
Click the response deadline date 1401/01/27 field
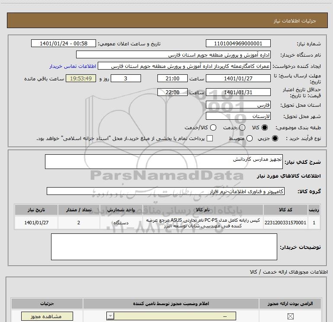click(x=238, y=78)
